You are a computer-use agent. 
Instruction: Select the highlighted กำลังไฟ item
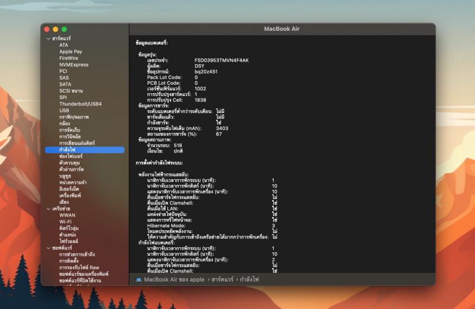coord(85,149)
